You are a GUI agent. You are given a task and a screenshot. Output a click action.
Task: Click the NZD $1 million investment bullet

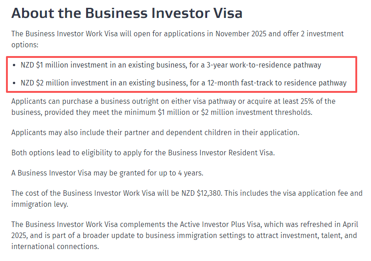point(171,65)
